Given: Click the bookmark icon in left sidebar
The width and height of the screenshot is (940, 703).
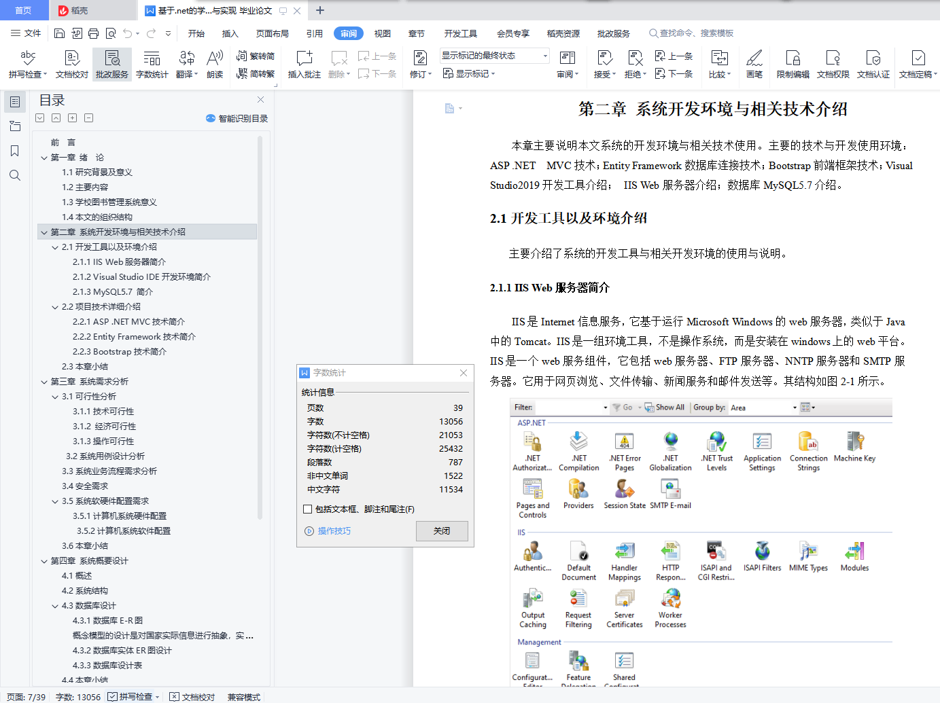Looking at the screenshot, I should 15,151.
